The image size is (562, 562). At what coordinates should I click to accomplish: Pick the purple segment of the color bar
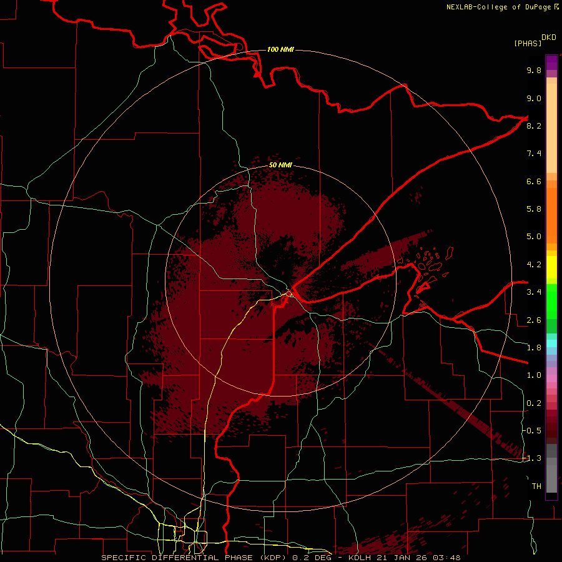(x=551, y=62)
